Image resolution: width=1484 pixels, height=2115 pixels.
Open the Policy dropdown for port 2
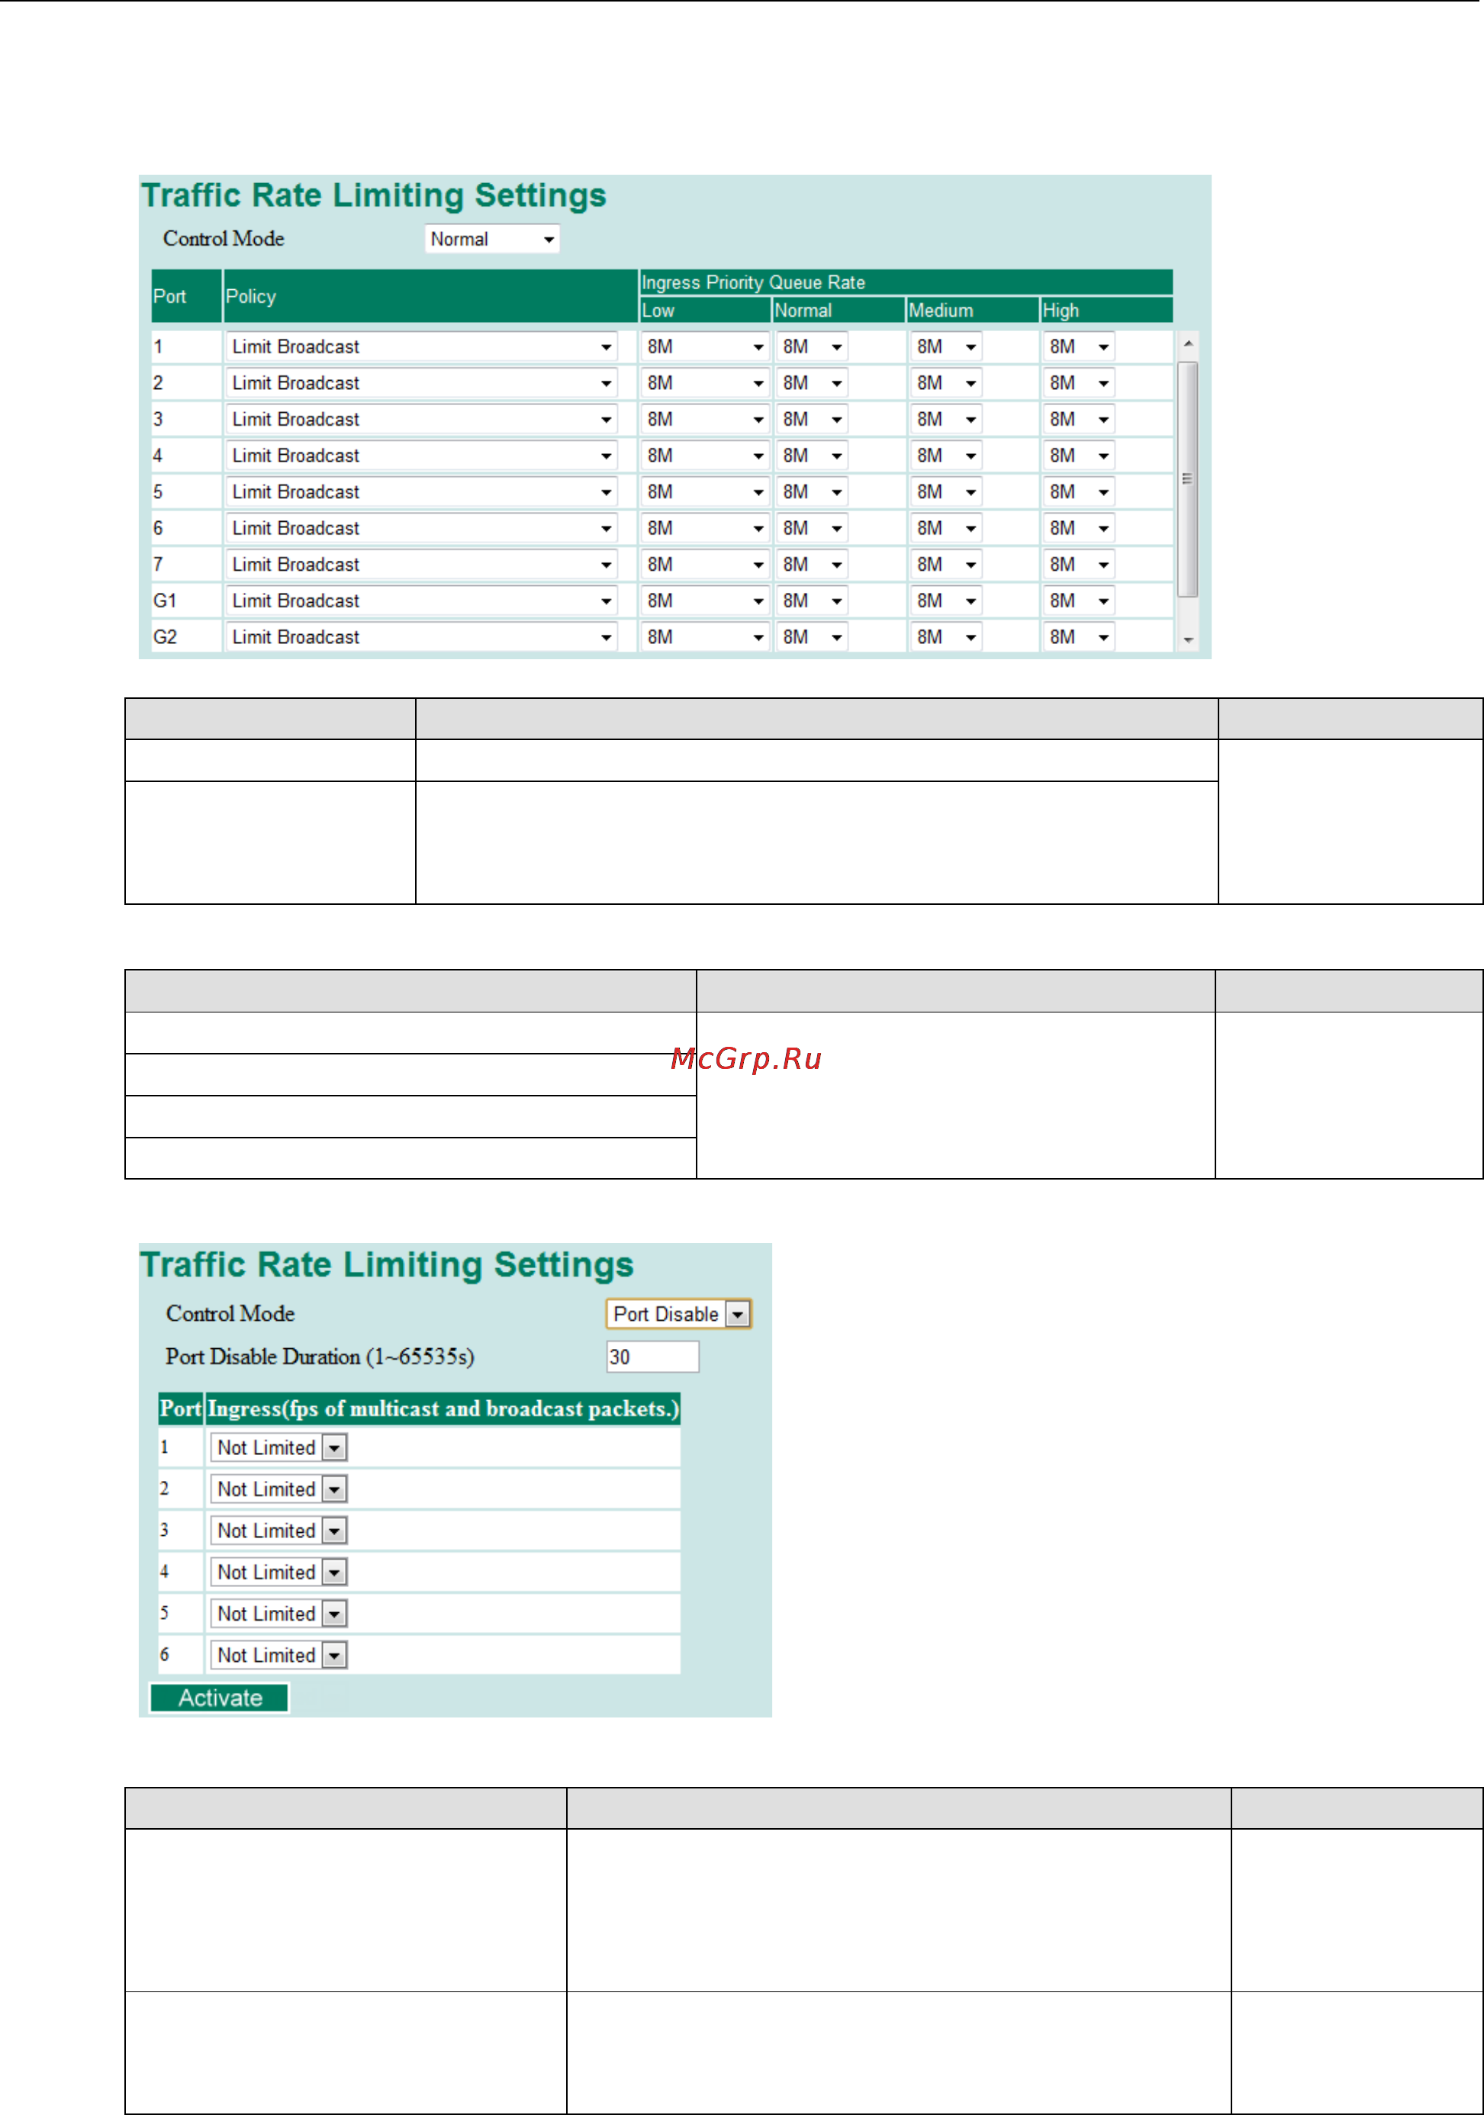click(x=421, y=383)
